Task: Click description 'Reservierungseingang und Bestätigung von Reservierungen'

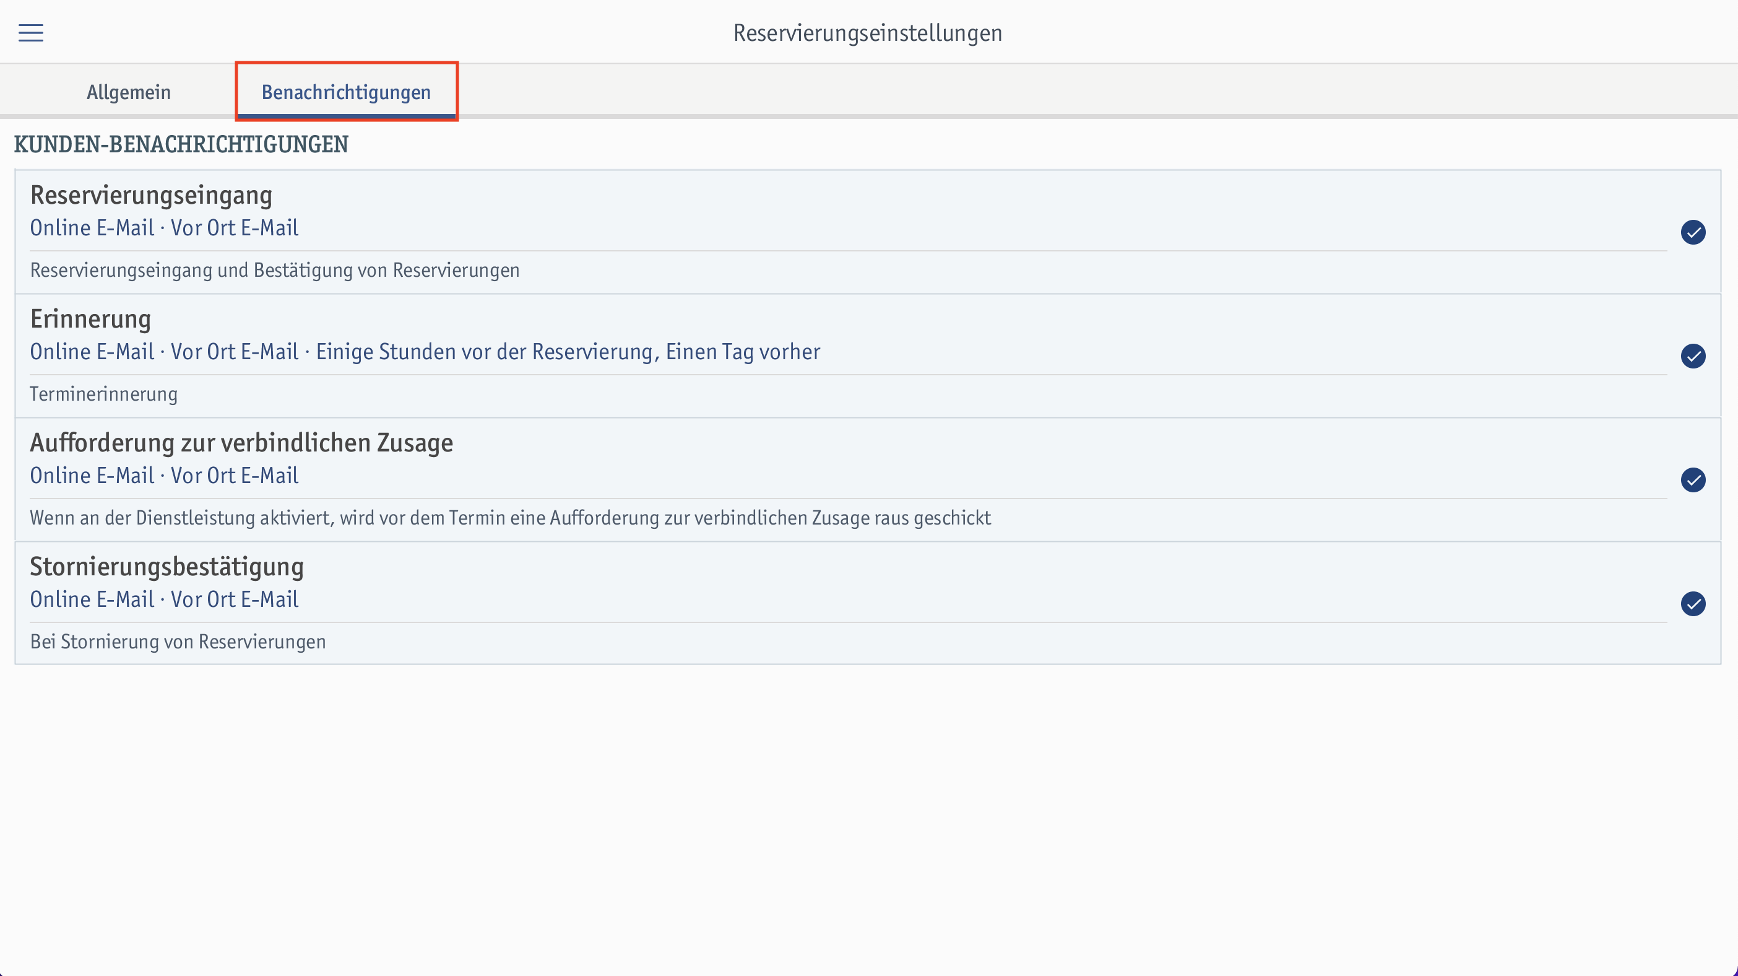Action: pos(275,270)
